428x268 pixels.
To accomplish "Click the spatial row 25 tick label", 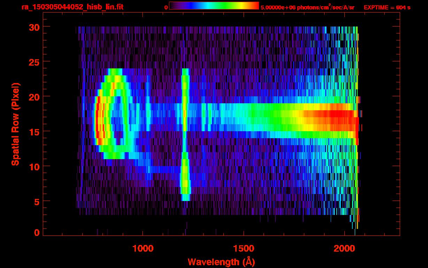I will [x=34, y=62].
